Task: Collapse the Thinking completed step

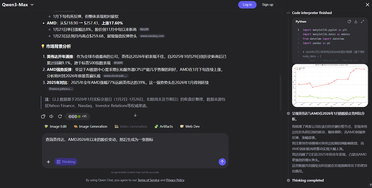Action: pos(308,181)
